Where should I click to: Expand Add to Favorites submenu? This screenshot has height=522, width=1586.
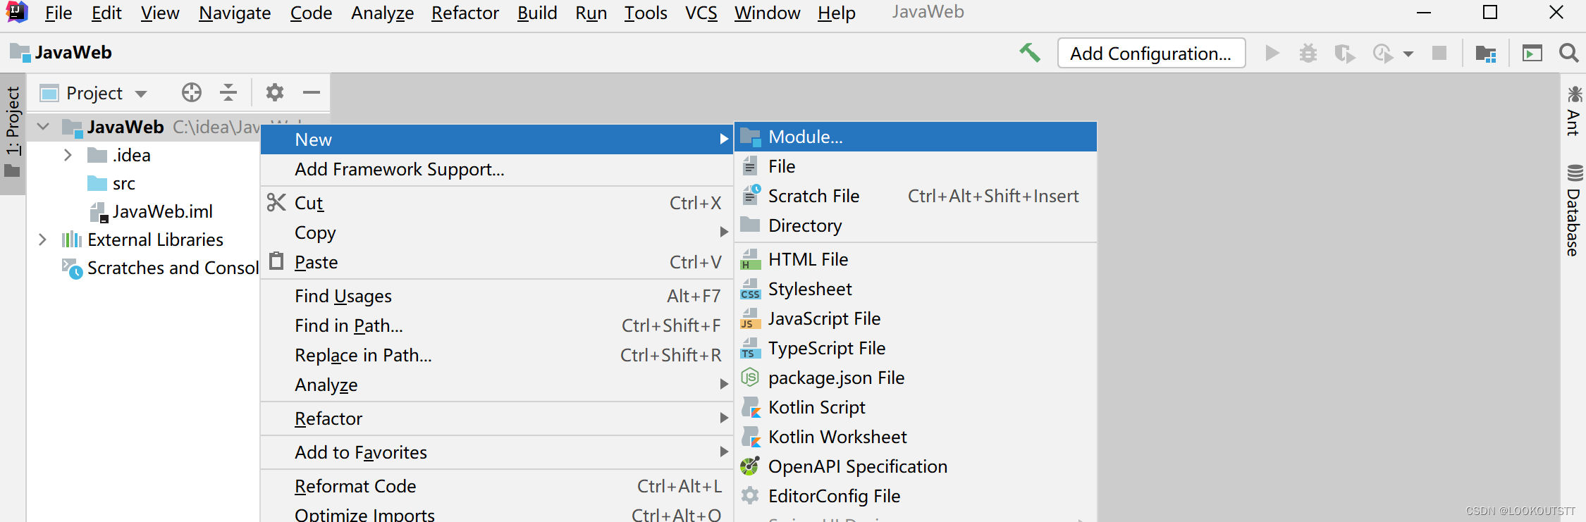coord(497,452)
